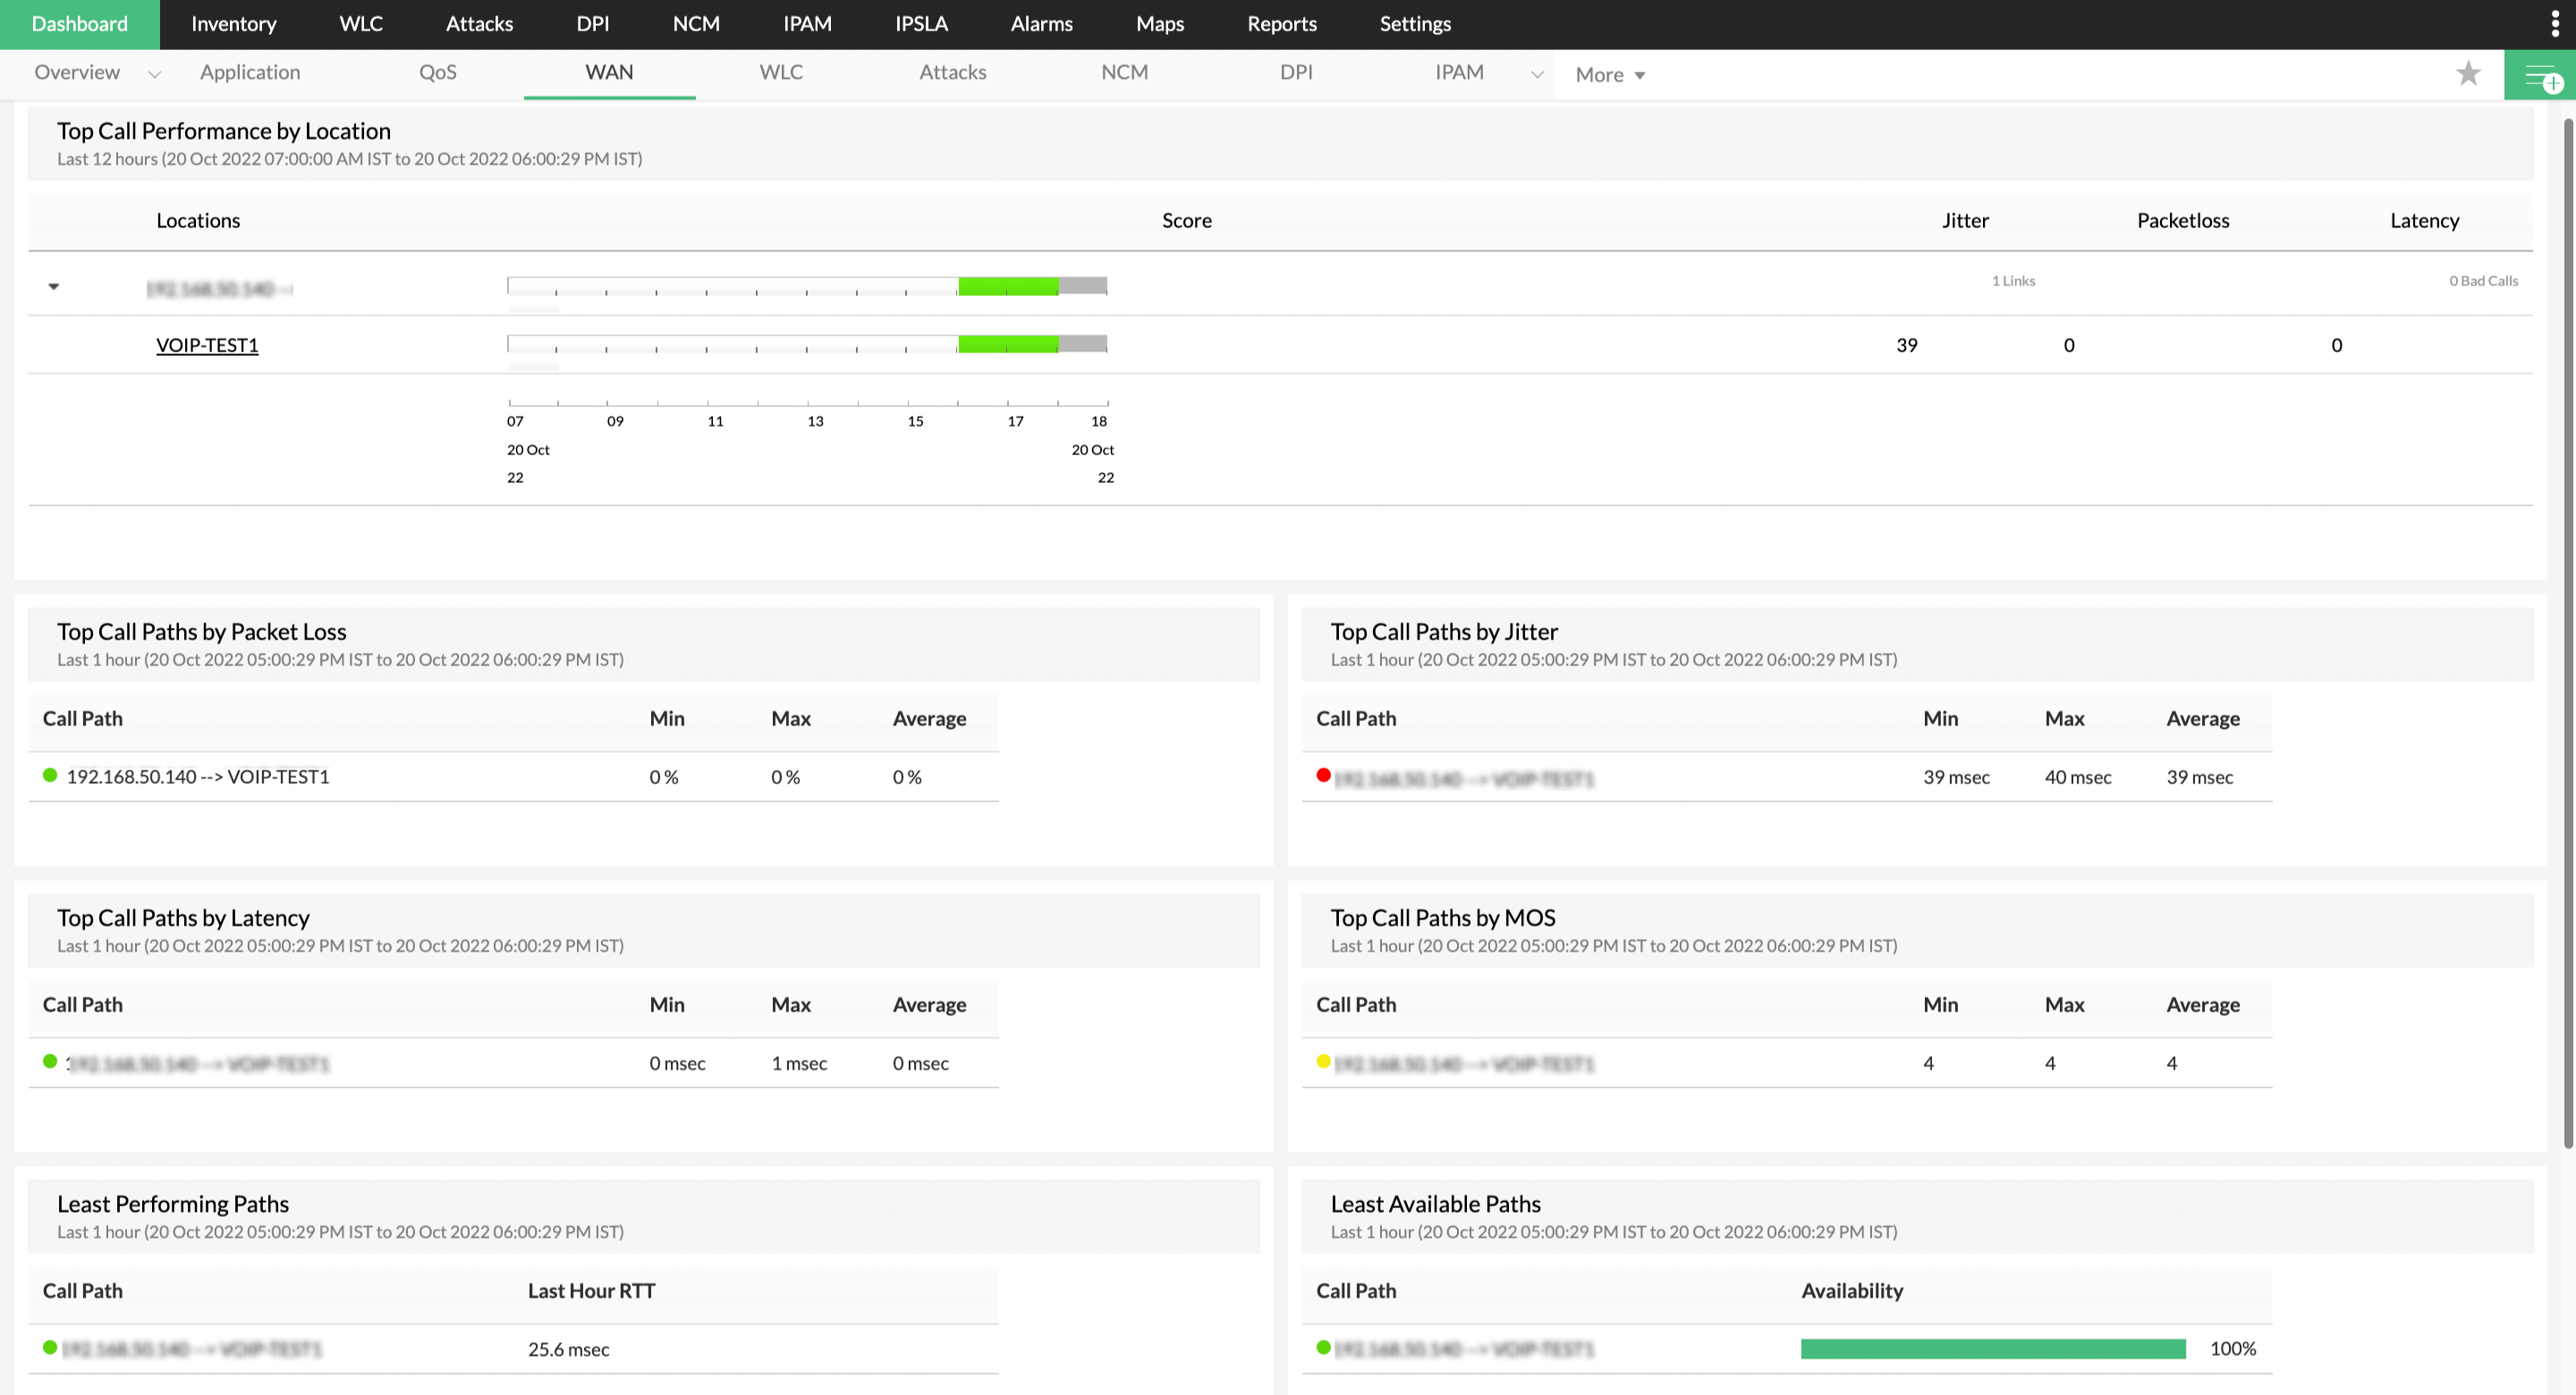Open IPAM tab dropdown chevron
The image size is (2576, 1395).
click(x=1537, y=75)
